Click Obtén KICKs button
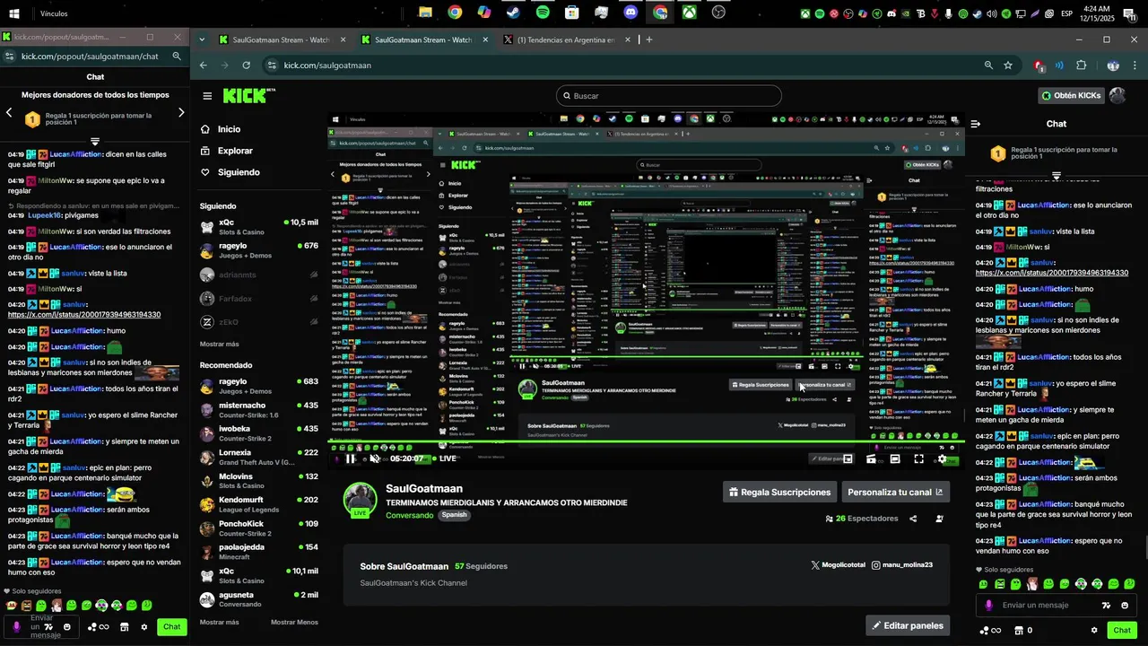1148x646 pixels. click(x=1070, y=96)
